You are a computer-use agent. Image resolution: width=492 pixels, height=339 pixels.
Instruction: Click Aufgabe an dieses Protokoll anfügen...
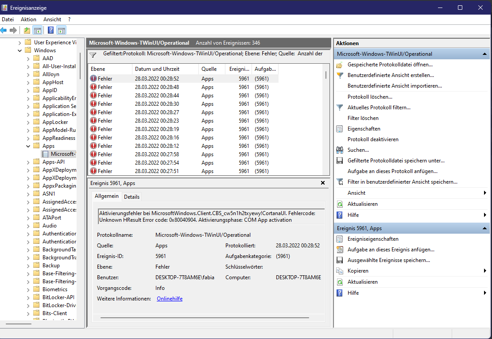[392, 171]
